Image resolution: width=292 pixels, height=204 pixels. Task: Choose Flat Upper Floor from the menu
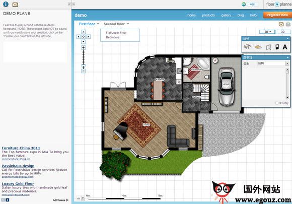[116, 33]
